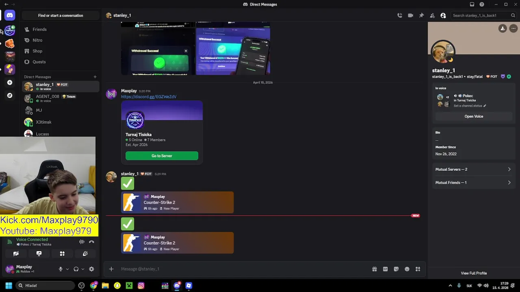This screenshot has width=520, height=292.
Task: Expand Mutual Friends — 1
Action: [474, 182]
